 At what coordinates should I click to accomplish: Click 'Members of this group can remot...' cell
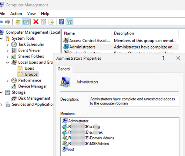pos(145,41)
